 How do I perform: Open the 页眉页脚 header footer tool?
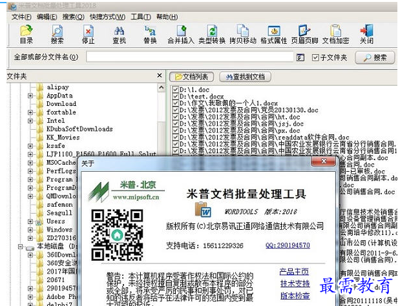tap(304, 34)
